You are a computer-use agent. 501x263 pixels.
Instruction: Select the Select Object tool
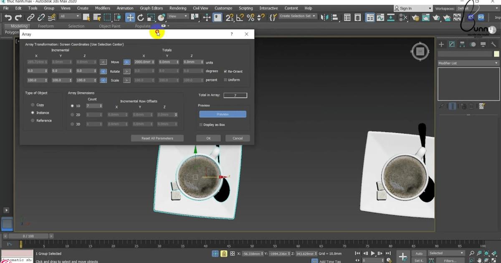coord(86,18)
